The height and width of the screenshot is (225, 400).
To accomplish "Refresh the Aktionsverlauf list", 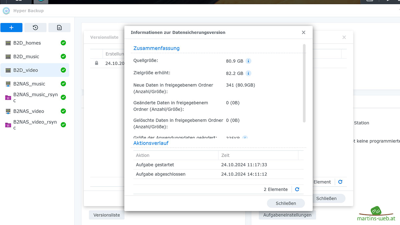I will (297, 189).
